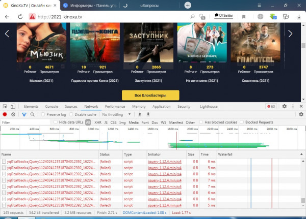Open the Годзилла против Конга (2021) link
The height and width of the screenshot is (219, 306).
click(x=95, y=80)
